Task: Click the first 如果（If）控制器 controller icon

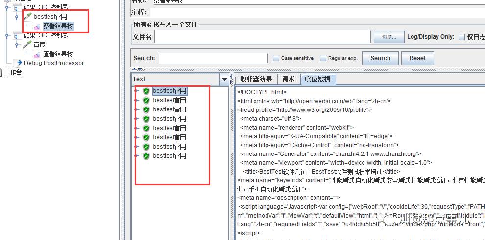Action: point(17,7)
